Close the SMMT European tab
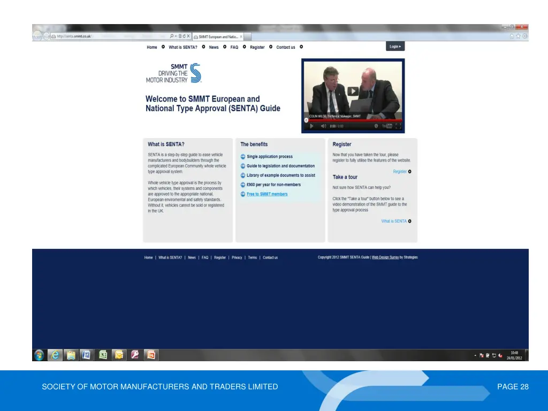The width and height of the screenshot is (548, 411). point(241,36)
